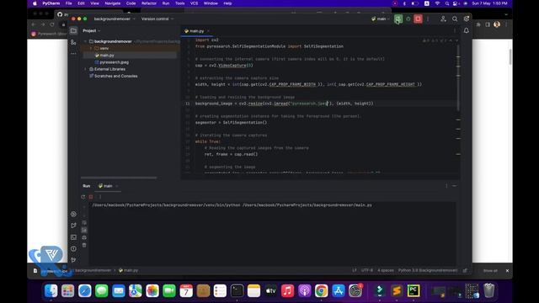Image resolution: width=539 pixels, height=303 pixels.
Task: Click the console path output line
Action: [x=232, y=205]
